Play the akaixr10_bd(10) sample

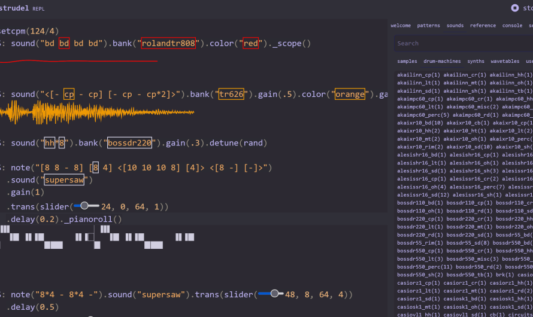[420, 122]
